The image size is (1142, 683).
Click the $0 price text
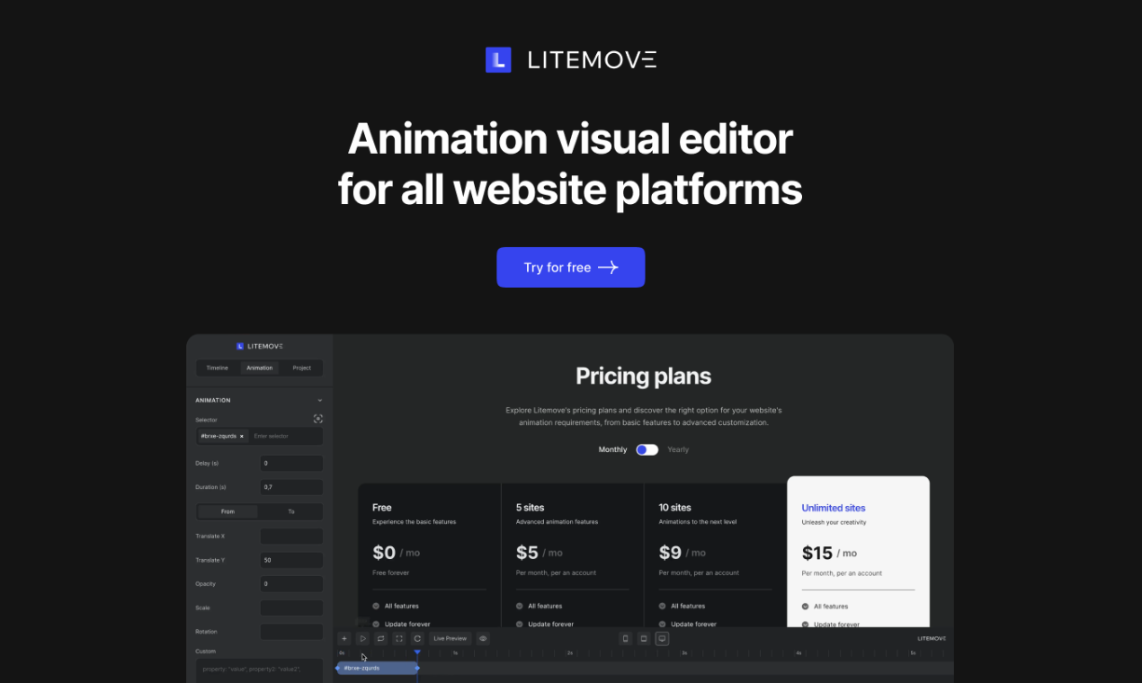(x=384, y=553)
